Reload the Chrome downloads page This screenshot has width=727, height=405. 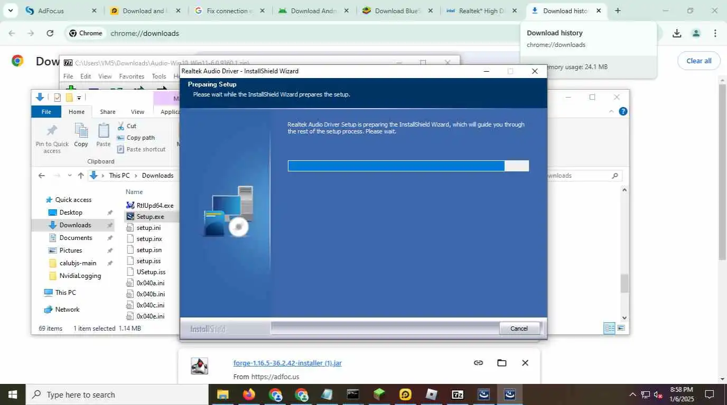pos(50,33)
